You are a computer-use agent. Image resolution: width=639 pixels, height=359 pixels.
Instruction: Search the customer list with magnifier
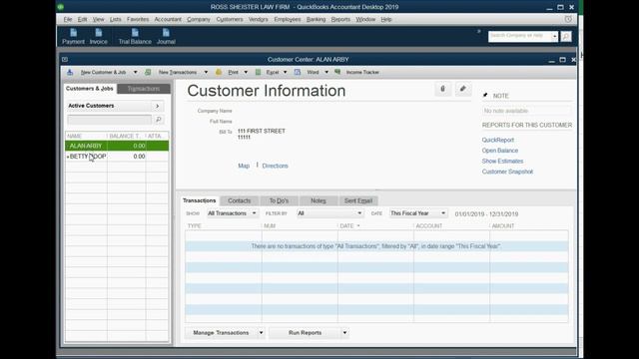tap(159, 120)
